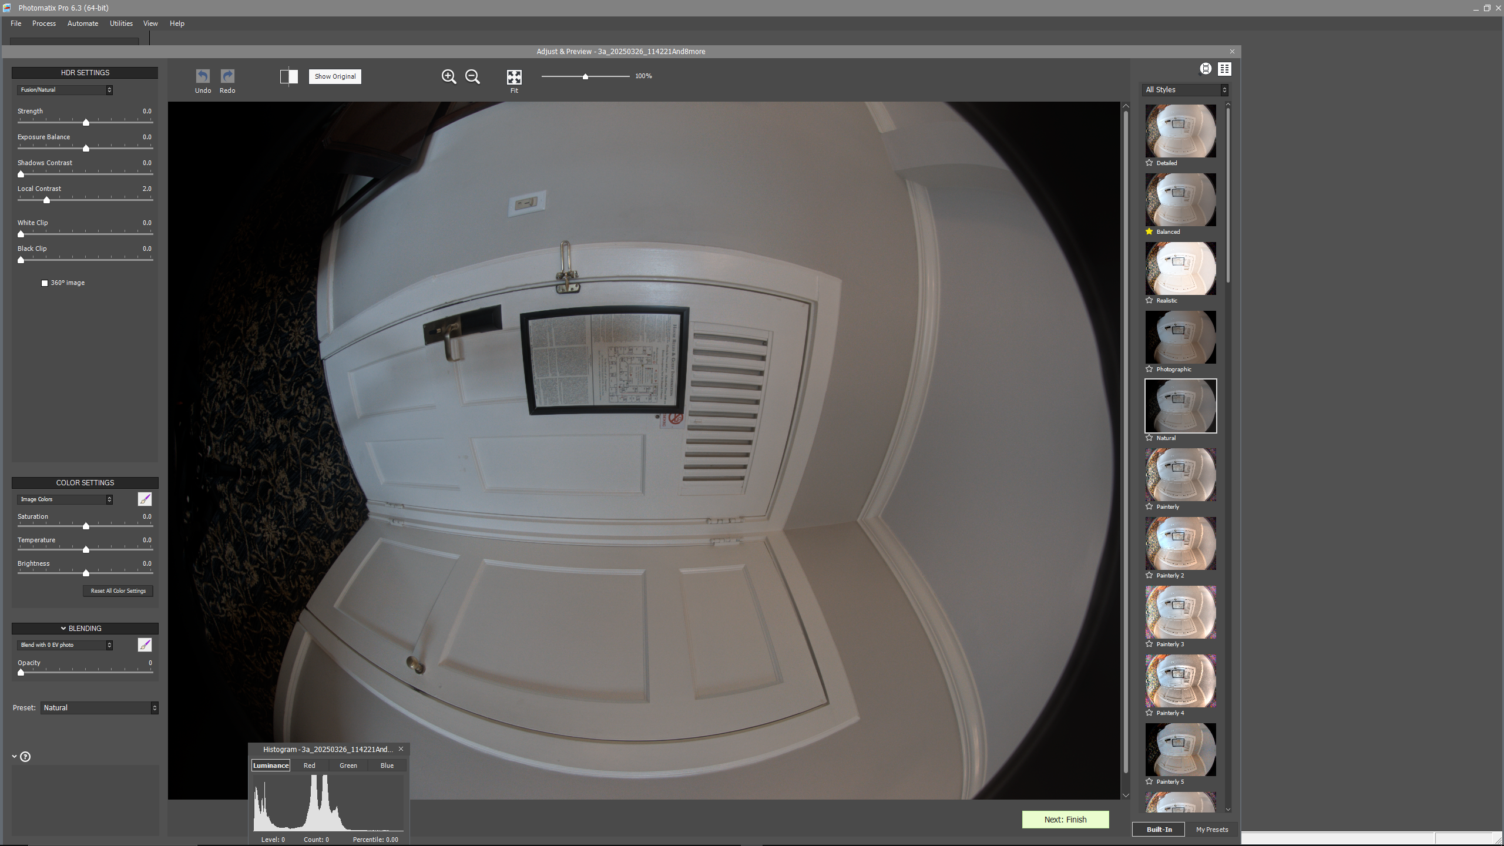Open the All Styles filter dropdown

[1186, 90]
